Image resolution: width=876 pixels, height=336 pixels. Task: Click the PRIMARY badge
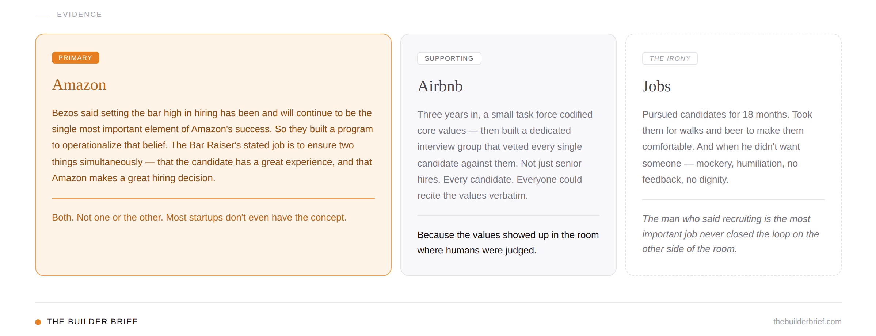[75, 58]
